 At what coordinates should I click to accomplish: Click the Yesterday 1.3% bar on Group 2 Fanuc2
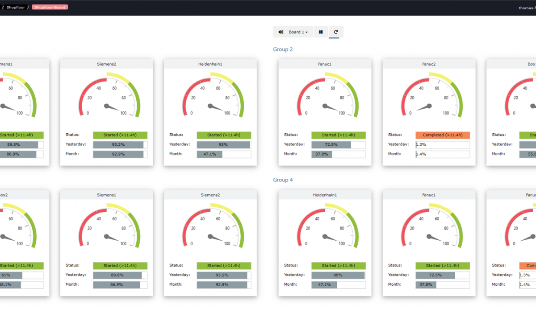(443, 145)
